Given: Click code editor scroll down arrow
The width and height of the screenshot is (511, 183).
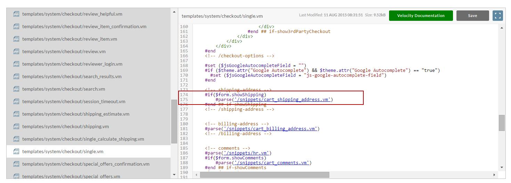Looking at the screenshot, I should (x=502, y=167).
